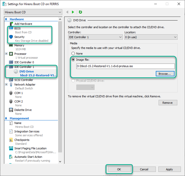The width and height of the screenshot is (185, 176).
Task: Click the 'Some services offered' text
Action: pos(29,135)
